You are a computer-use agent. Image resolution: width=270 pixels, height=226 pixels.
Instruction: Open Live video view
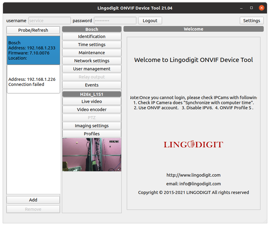coord(92,101)
